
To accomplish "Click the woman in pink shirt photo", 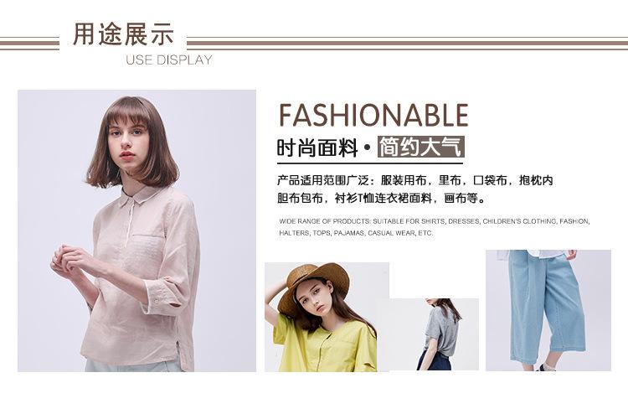I will coord(136,230).
